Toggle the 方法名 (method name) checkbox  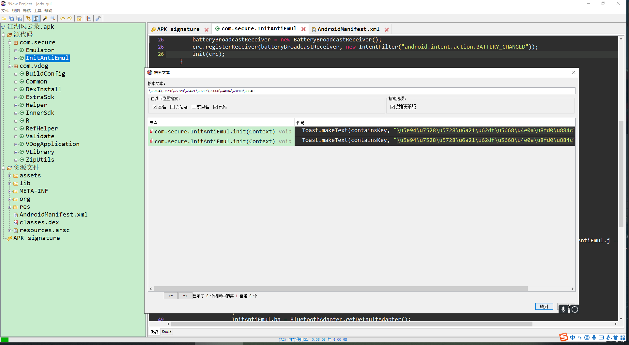tap(173, 107)
